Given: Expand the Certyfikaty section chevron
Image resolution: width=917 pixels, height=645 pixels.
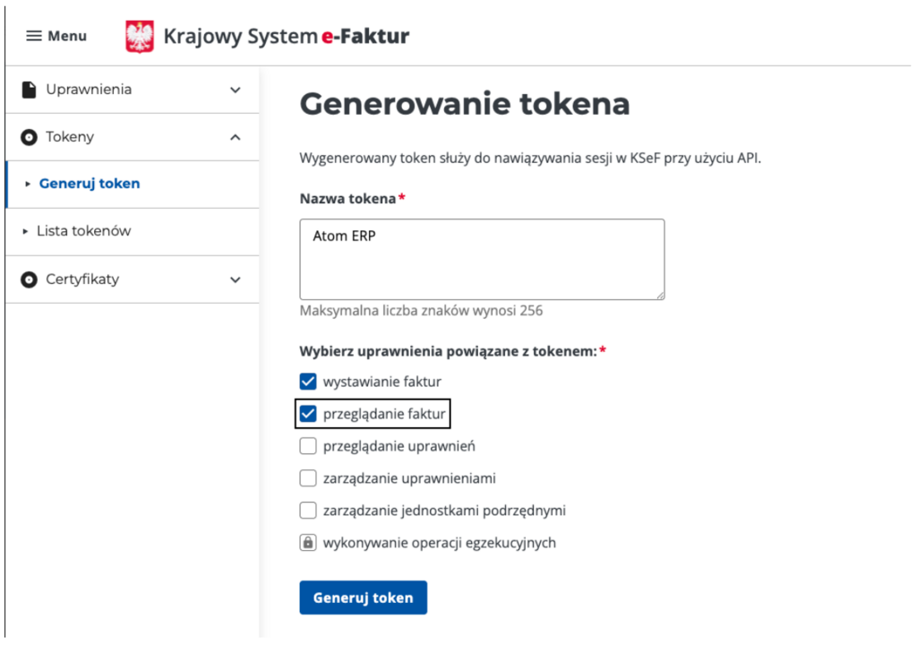Looking at the screenshot, I should [x=236, y=279].
